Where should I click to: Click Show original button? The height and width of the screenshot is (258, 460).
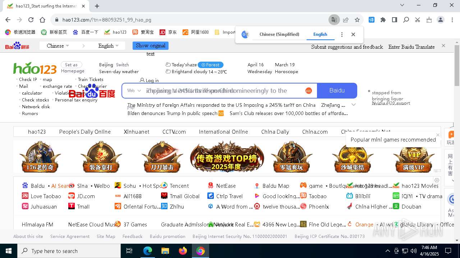pyautogui.click(x=151, y=46)
